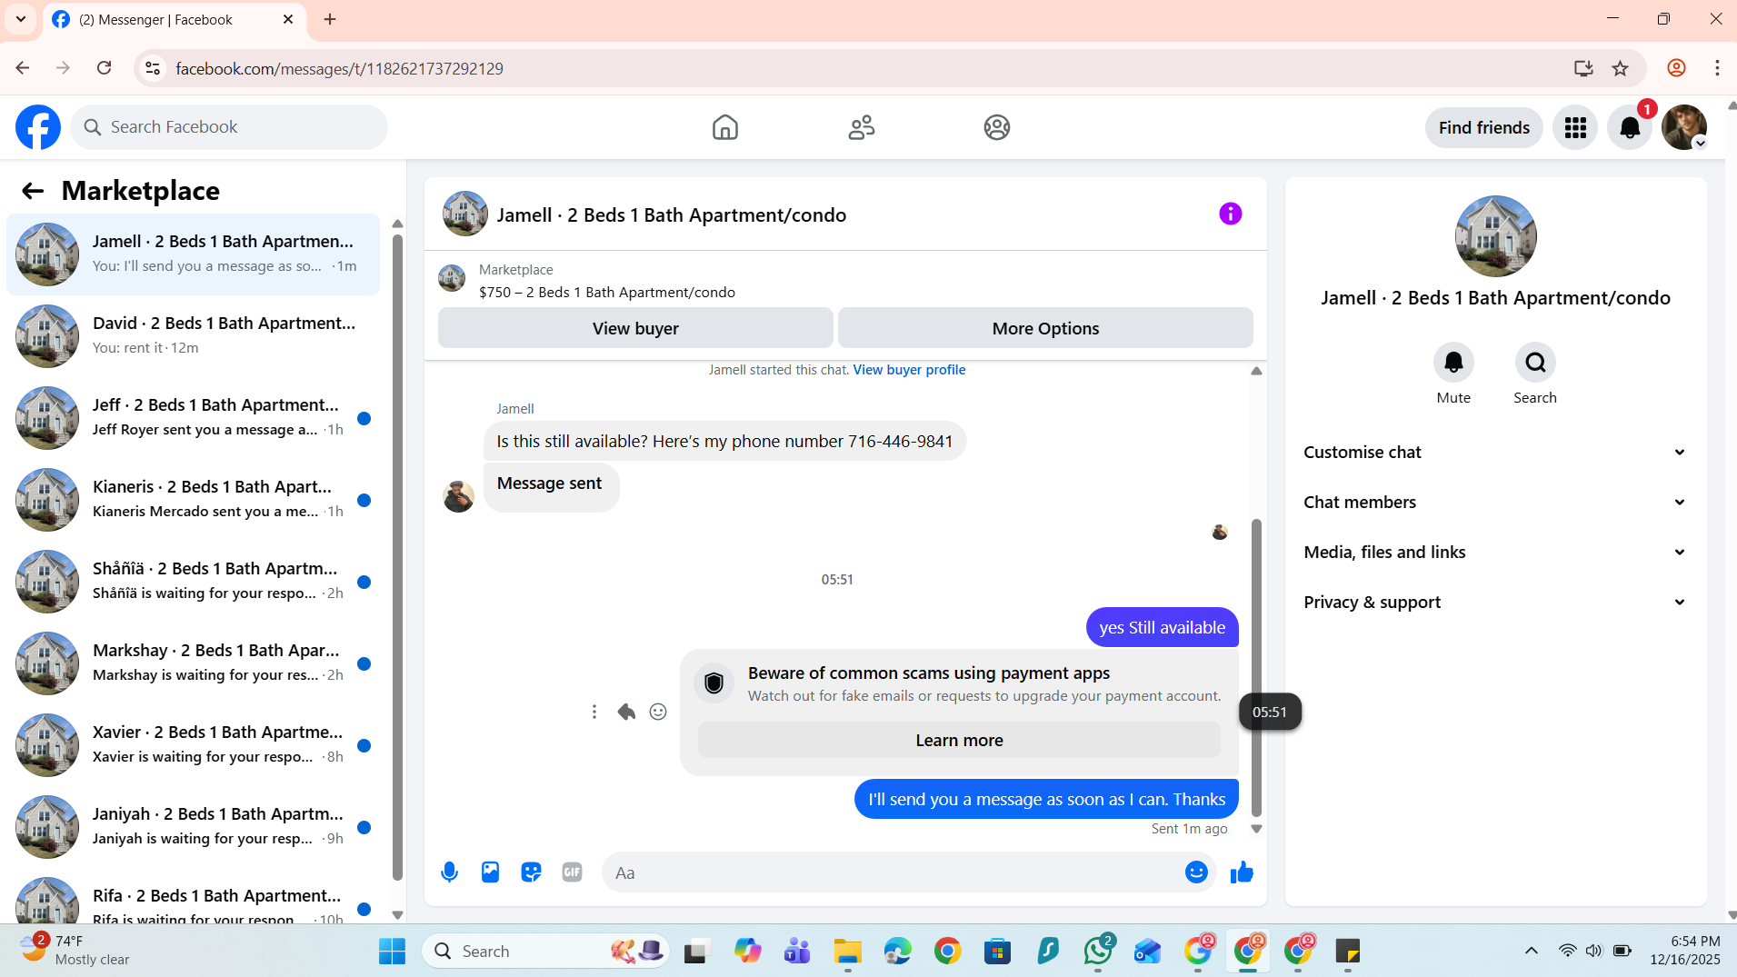Open the Jeff Royer conversation
The image size is (1737, 977).
[x=193, y=418]
